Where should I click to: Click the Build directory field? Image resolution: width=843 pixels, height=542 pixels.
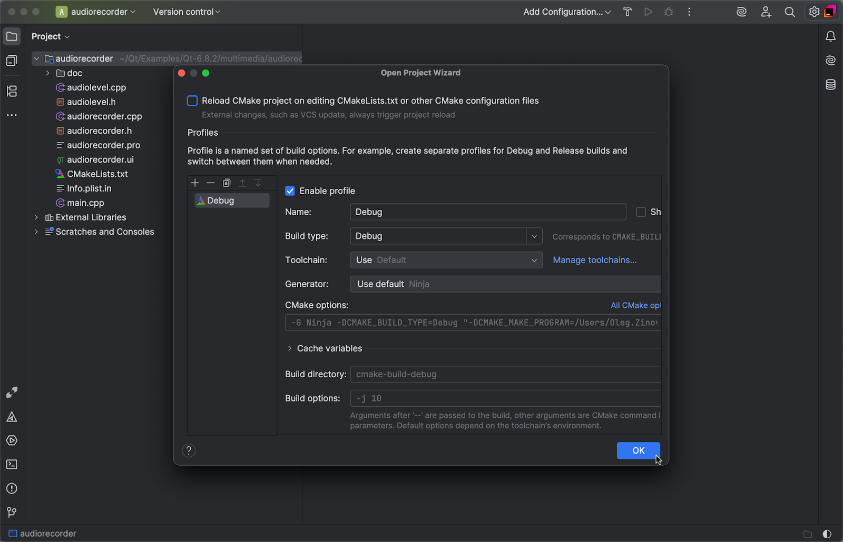(x=505, y=374)
